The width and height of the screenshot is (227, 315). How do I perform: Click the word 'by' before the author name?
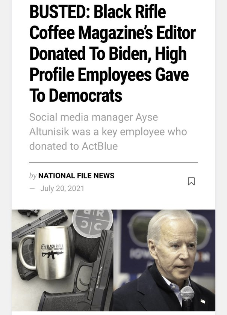(x=33, y=176)
